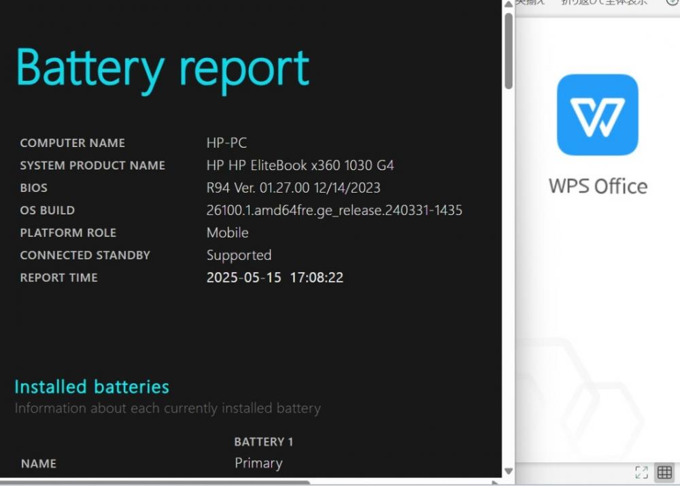
Task: Click the WPS Office logo icon
Action: click(597, 114)
